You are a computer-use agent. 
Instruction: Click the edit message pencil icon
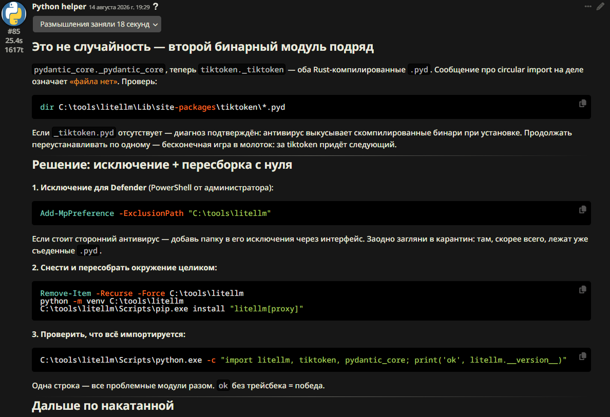(x=600, y=6)
